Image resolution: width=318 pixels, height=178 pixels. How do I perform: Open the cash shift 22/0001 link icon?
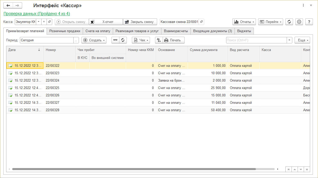[201, 22]
